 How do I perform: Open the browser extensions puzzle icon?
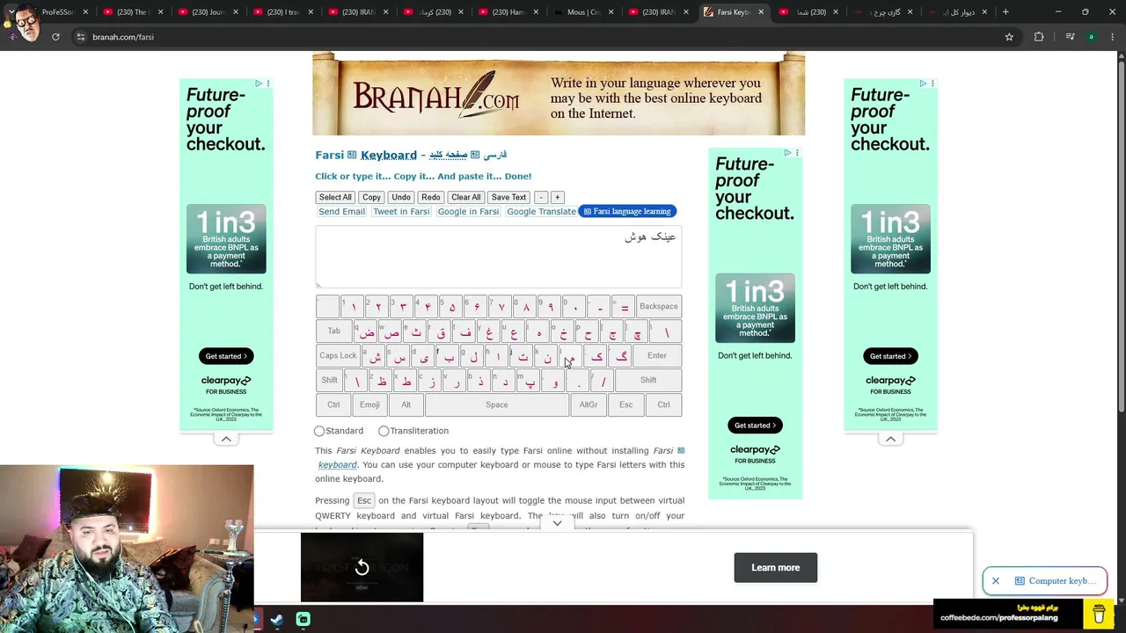pyautogui.click(x=1039, y=37)
